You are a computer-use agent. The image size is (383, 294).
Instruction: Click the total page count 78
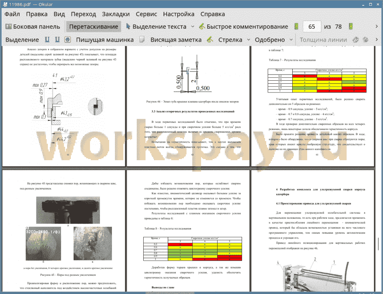(338, 27)
